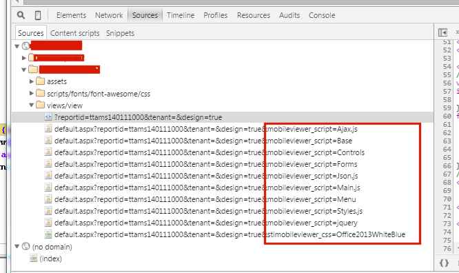Open the mobileviewer_script=Controls file
The image size is (459, 273).
[x=210, y=152]
